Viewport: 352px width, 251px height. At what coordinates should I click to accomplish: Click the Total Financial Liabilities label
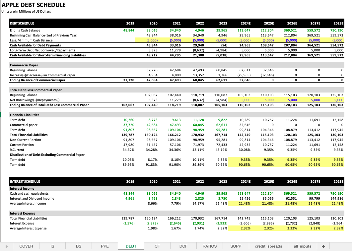point(29,135)
